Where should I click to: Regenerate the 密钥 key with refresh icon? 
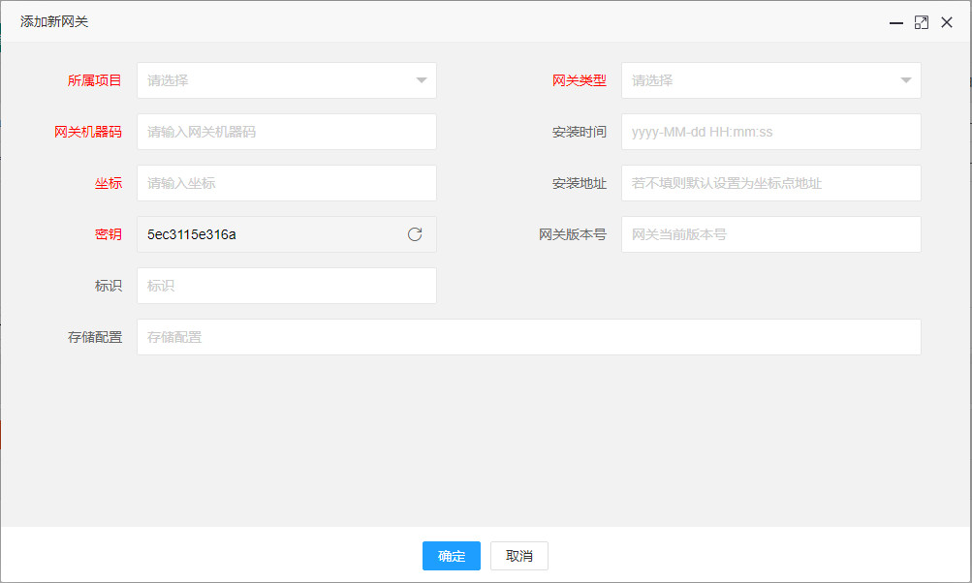tap(415, 234)
